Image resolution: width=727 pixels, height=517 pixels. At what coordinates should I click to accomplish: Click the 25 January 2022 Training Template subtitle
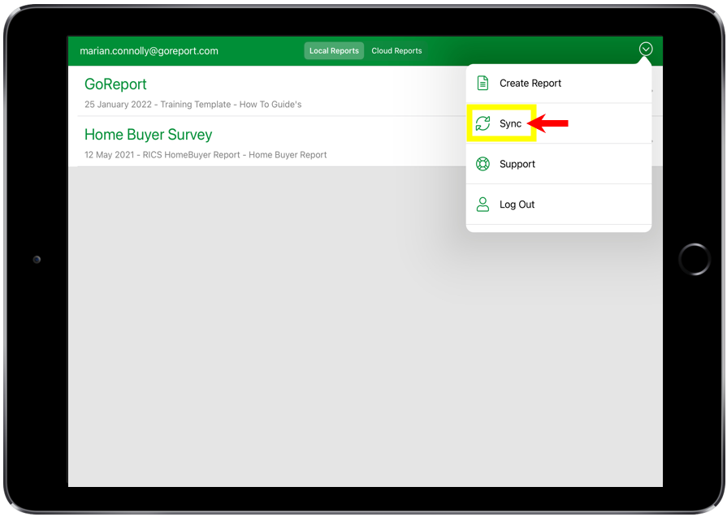[x=193, y=105]
